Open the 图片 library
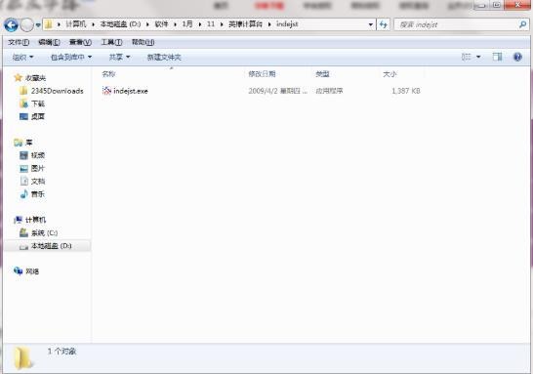Image resolution: width=533 pixels, height=374 pixels. (x=38, y=168)
